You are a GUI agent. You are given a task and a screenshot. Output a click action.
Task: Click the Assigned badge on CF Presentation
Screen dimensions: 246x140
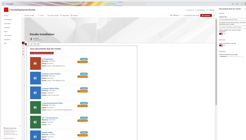[84, 59]
